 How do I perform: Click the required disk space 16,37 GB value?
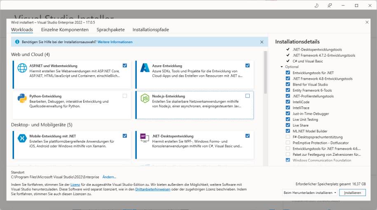point(359,184)
